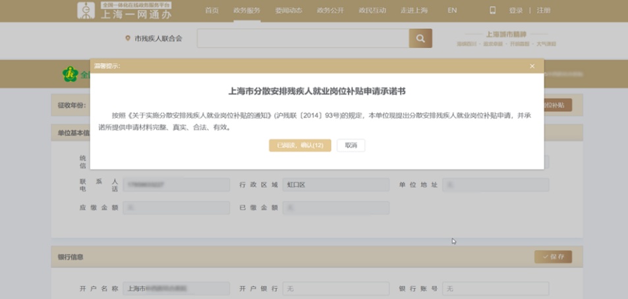Click the 登录 login link
628x299 pixels.
[x=516, y=11]
